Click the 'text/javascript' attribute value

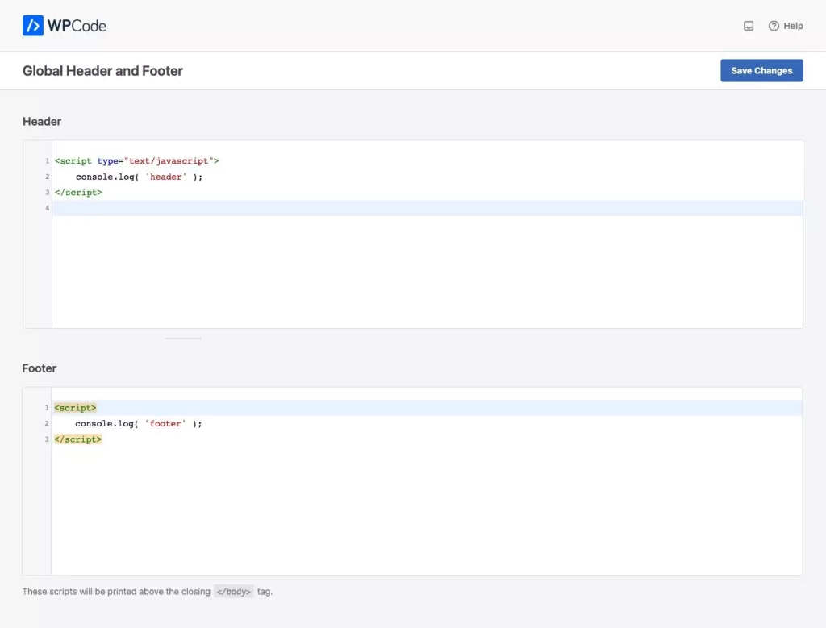coord(169,161)
